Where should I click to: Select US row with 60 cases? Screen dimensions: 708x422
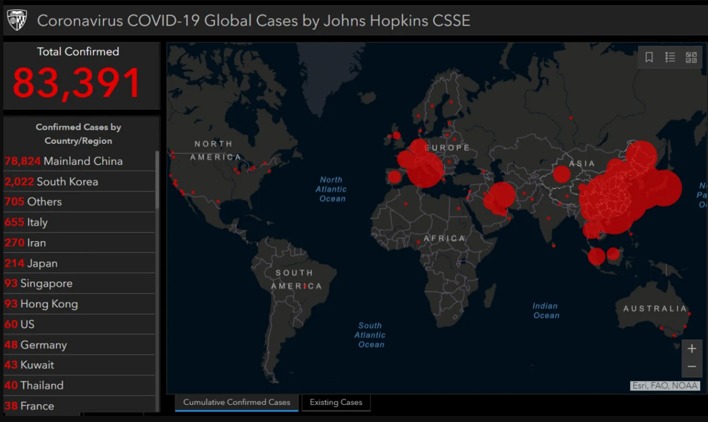(x=79, y=324)
